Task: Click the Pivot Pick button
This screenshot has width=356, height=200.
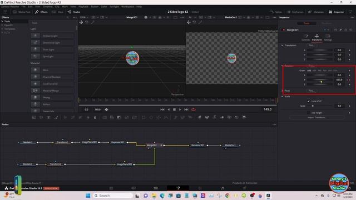Action: pyautogui.click(x=311, y=91)
